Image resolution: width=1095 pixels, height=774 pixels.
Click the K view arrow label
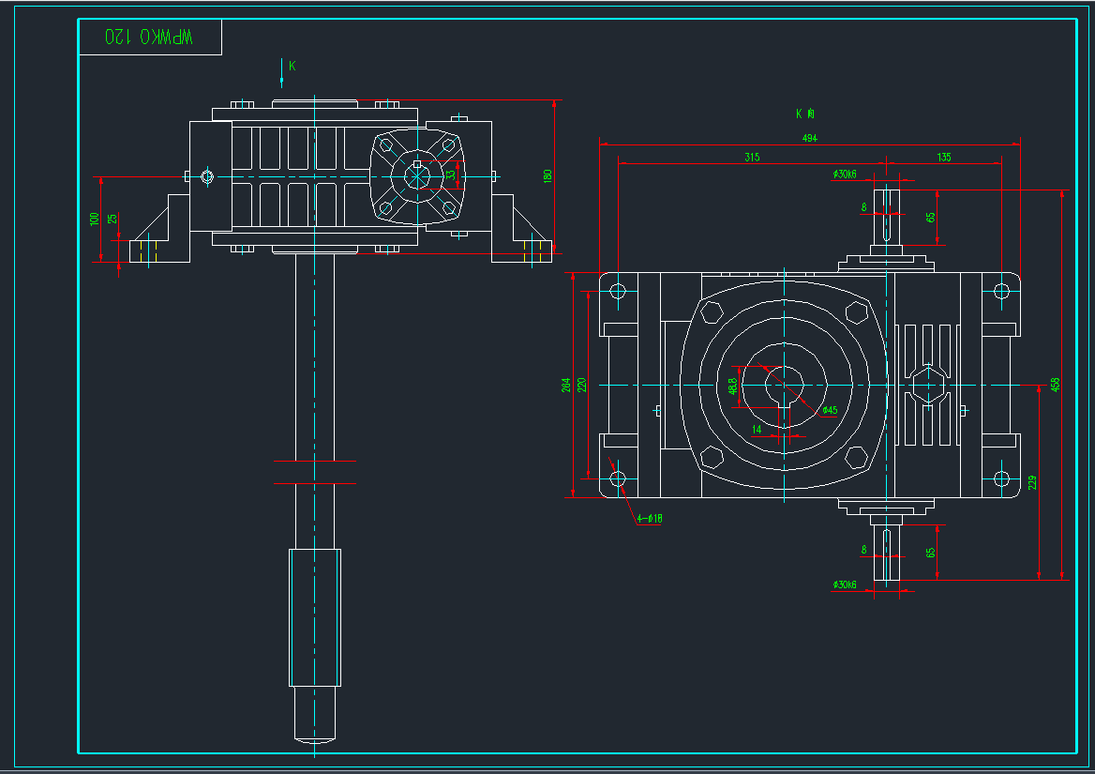point(292,66)
